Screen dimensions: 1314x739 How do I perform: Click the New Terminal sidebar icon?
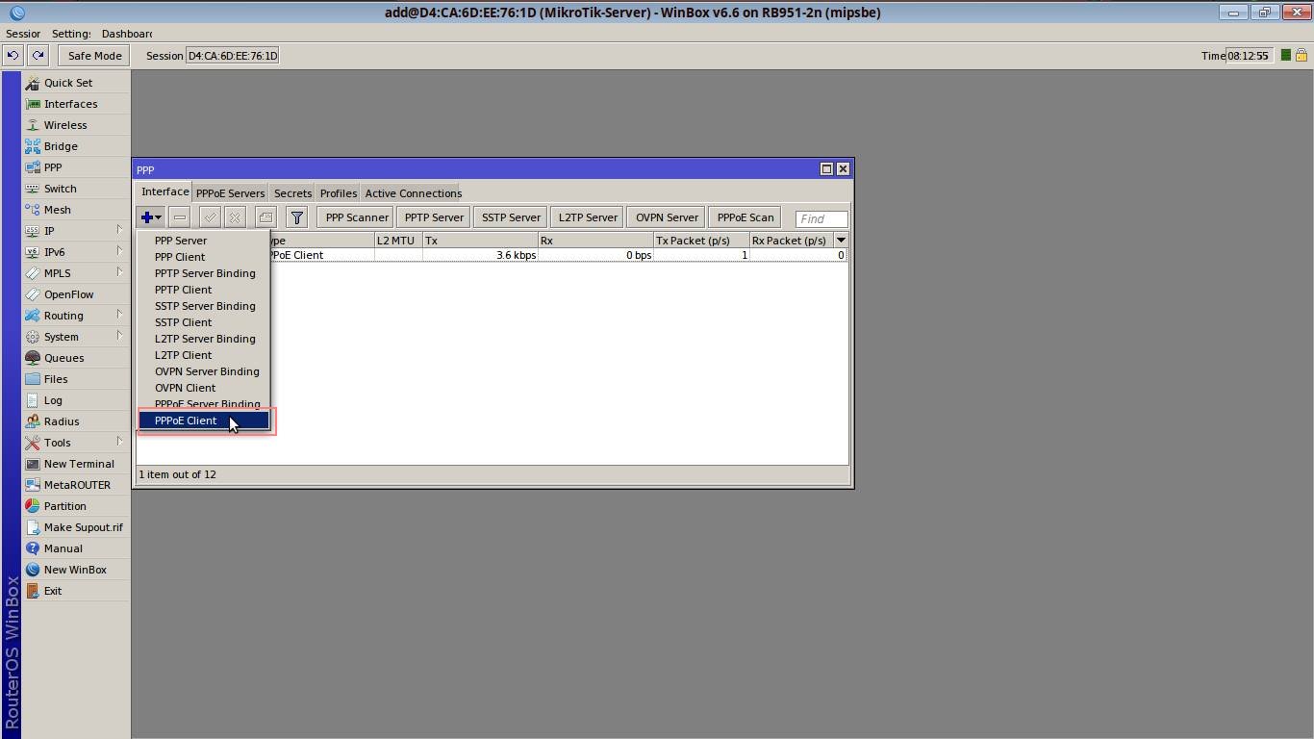point(33,464)
